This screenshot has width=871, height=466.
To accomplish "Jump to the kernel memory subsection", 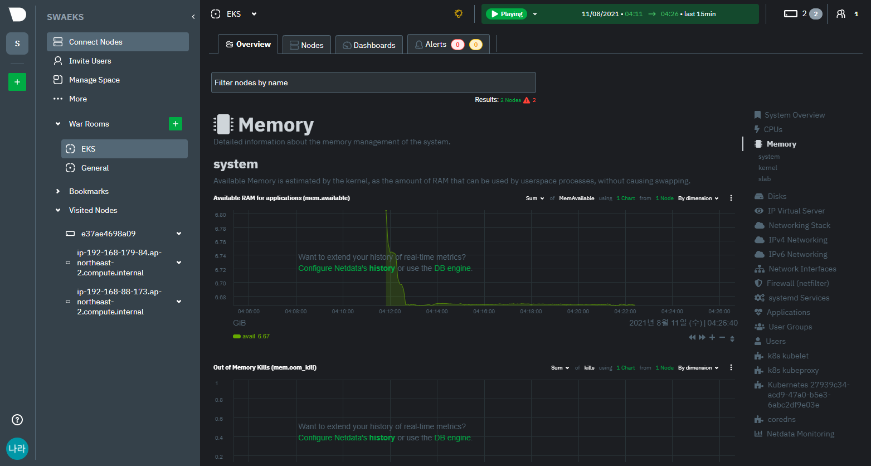I will coord(767,168).
